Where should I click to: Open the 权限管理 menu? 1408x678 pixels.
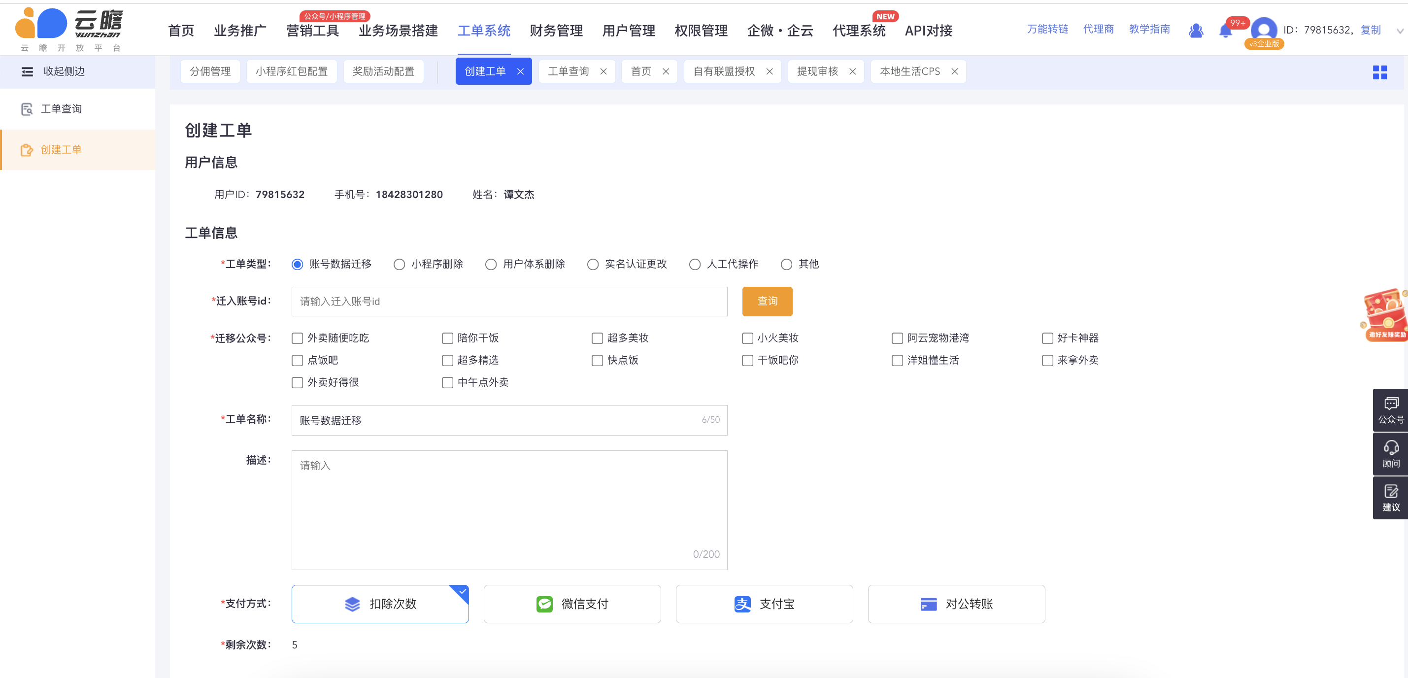(x=701, y=31)
